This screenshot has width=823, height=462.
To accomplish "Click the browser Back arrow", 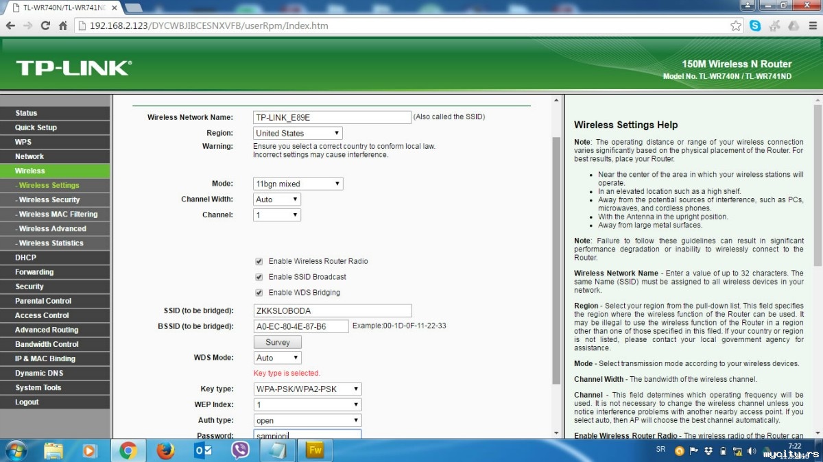I will point(10,25).
